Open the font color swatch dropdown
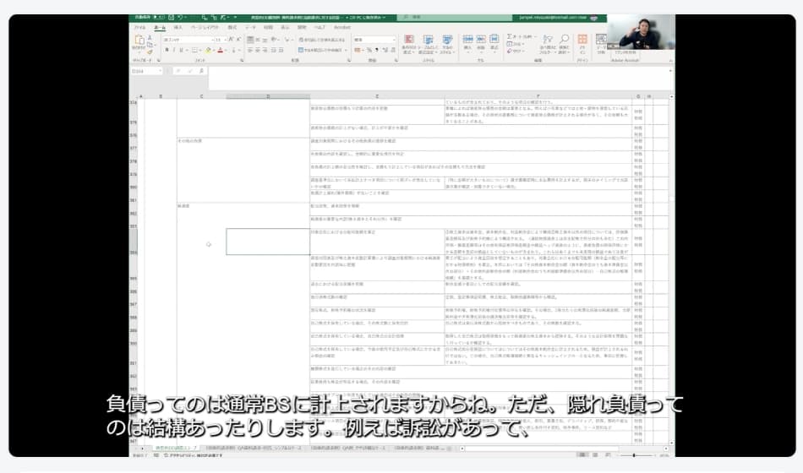Viewport: 803px width, 473px height. 224,50
